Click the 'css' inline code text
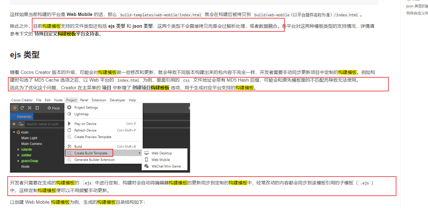This screenshot has height=208, width=428. pyautogui.click(x=186, y=80)
